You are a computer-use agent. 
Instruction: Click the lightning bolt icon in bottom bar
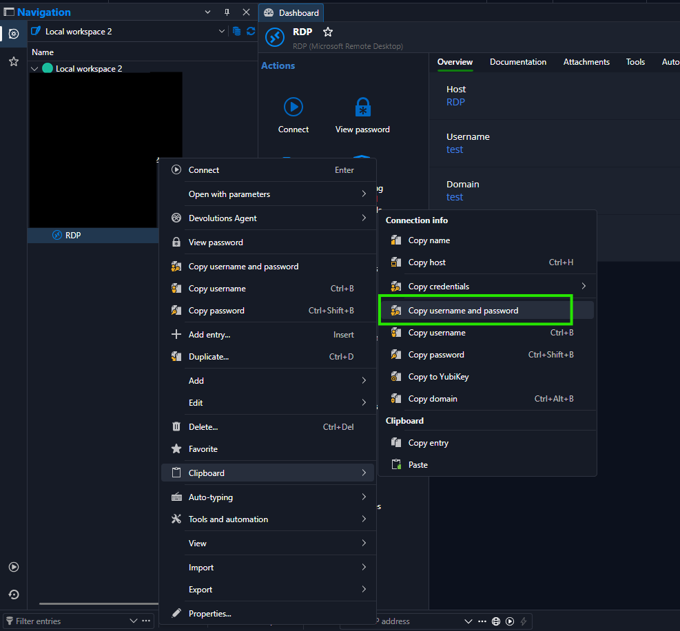pos(524,621)
